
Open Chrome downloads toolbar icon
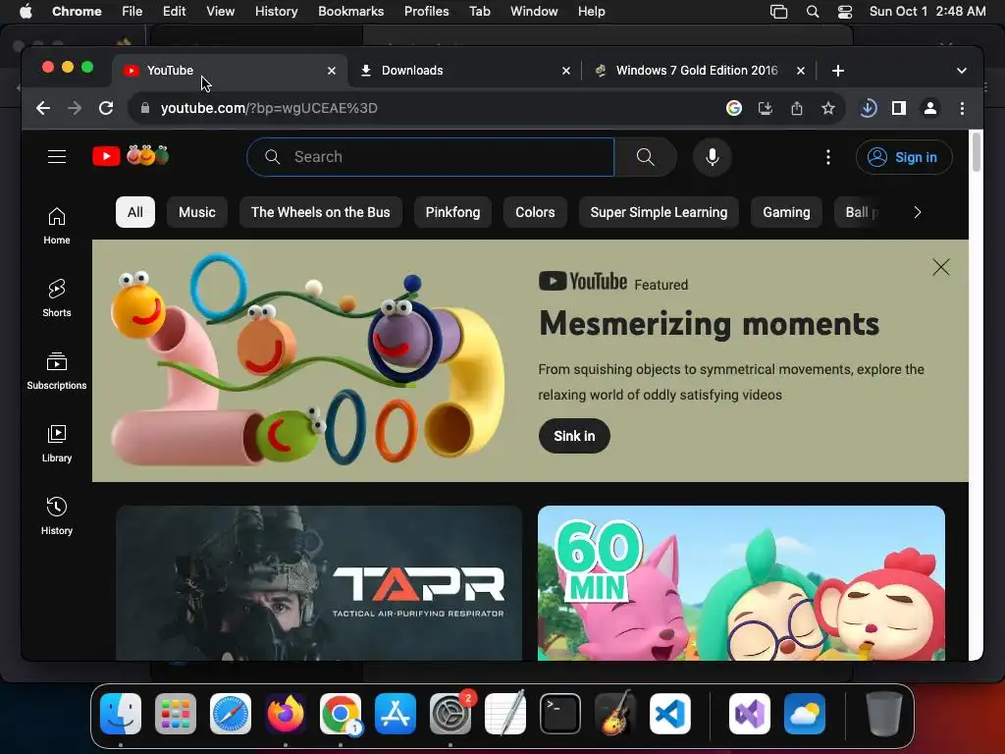(868, 108)
